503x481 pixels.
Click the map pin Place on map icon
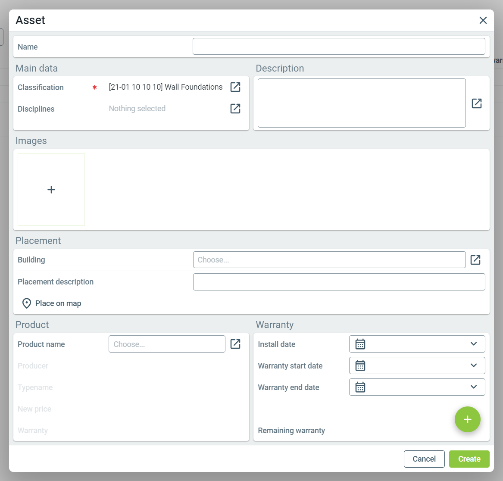pyautogui.click(x=27, y=303)
